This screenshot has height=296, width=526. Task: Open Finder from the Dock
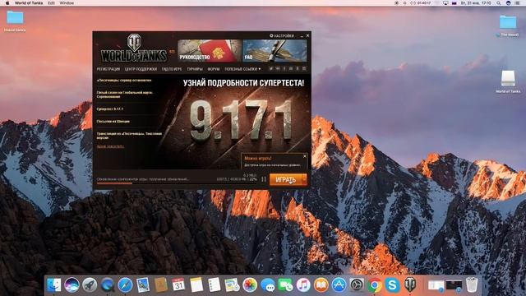54,285
